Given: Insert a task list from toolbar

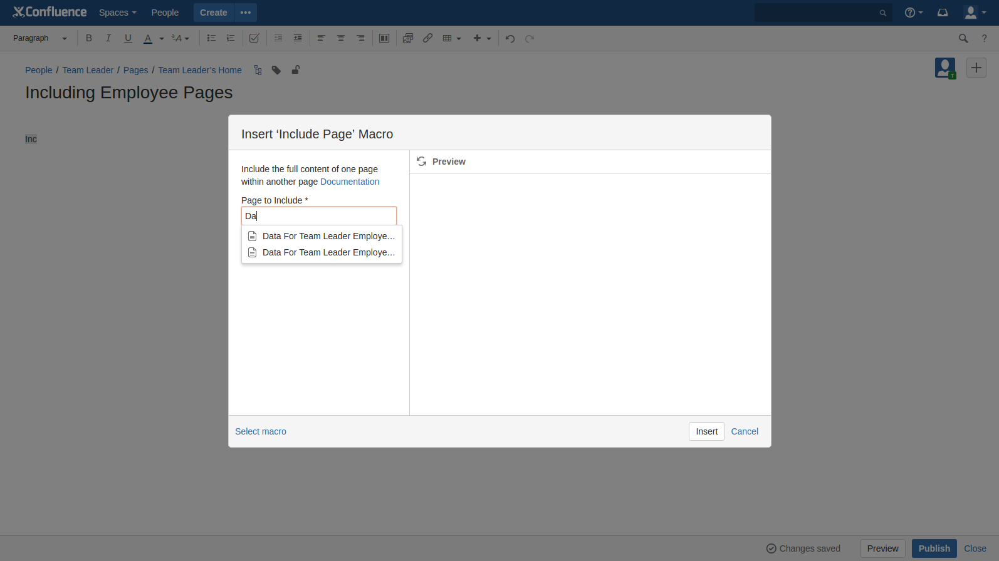Looking at the screenshot, I should click(x=254, y=38).
